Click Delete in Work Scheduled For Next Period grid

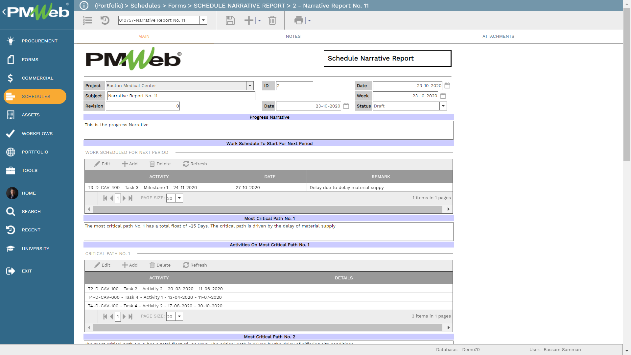tap(160, 164)
